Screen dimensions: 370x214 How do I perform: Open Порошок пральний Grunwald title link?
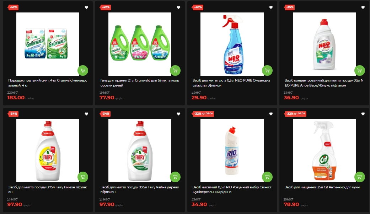click(x=48, y=83)
